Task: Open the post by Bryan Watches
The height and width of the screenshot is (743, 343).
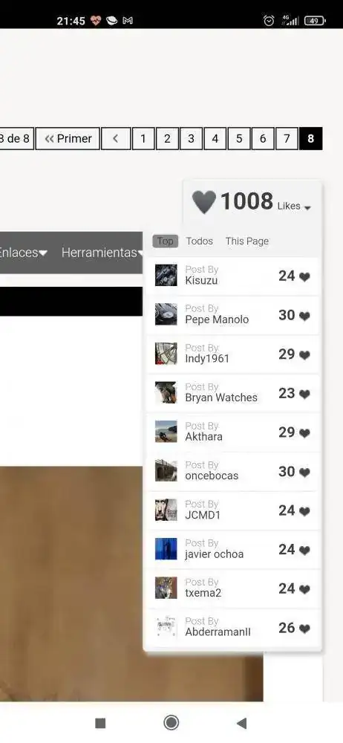Action: [x=232, y=393]
